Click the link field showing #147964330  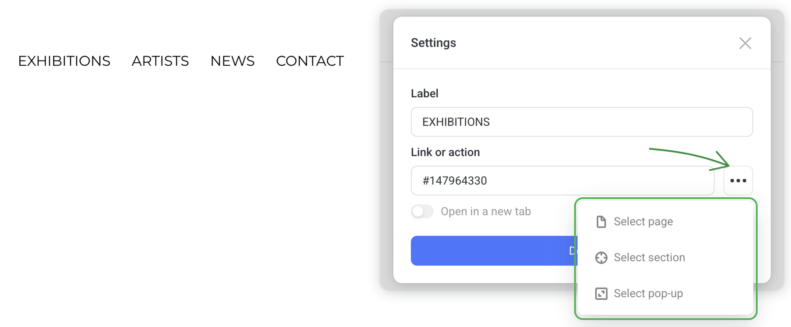point(562,181)
